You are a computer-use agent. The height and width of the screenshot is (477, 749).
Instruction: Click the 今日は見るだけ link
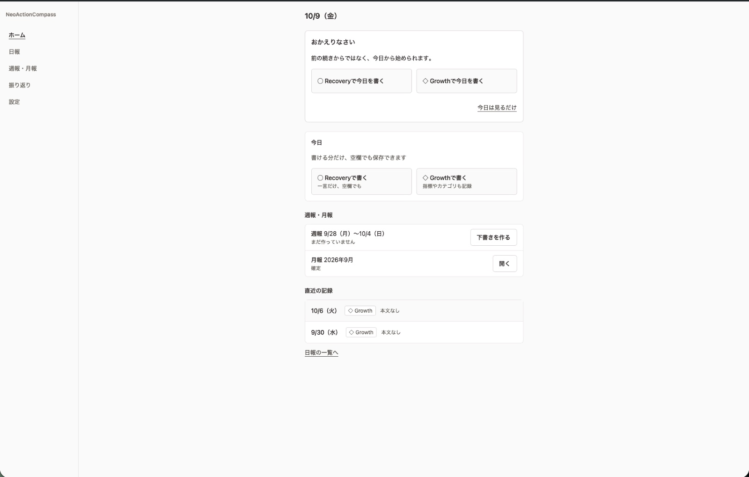(497, 108)
